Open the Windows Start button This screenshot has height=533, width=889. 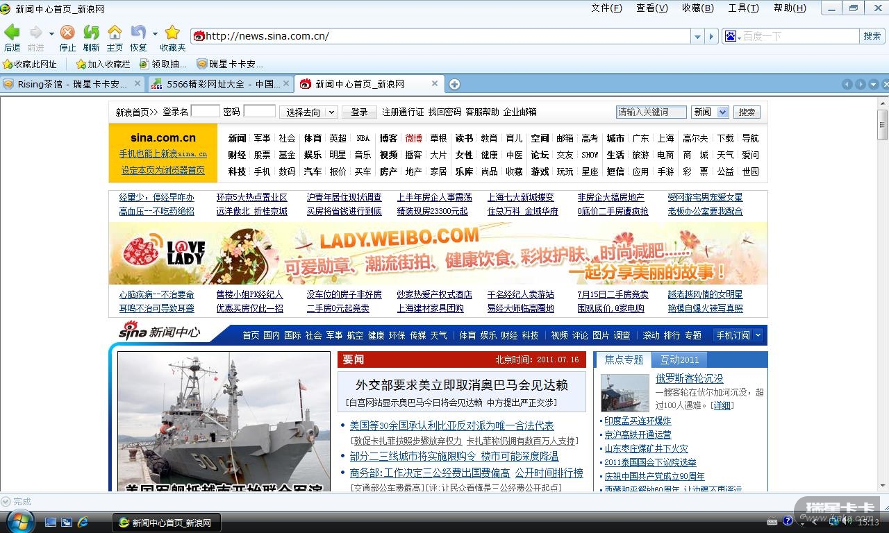(19, 521)
